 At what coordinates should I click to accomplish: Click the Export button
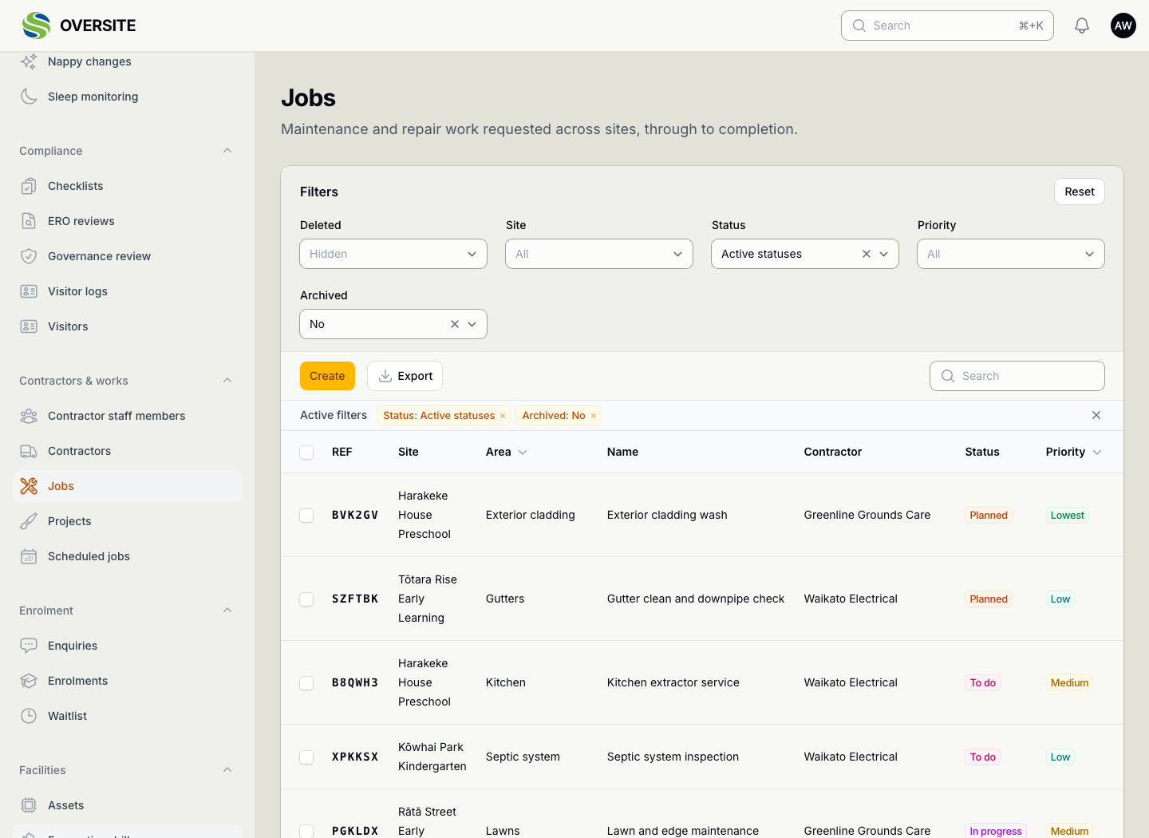click(x=405, y=376)
